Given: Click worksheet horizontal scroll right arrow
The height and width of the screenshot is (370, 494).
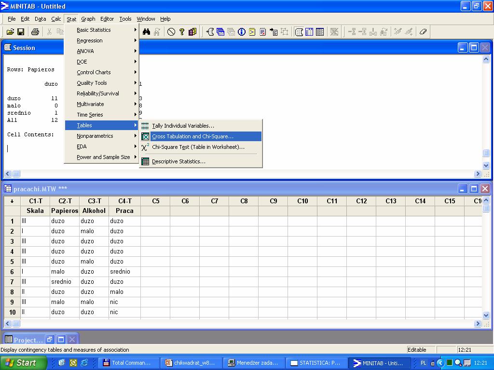Looking at the screenshot, I should (x=478, y=323).
